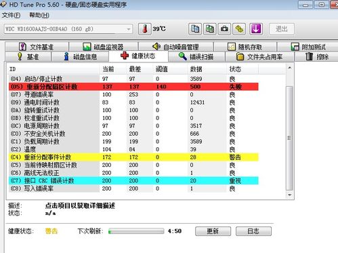The height and width of the screenshot is (253, 338).
Task: Click the thermometer temperature icon
Action: coord(144,29)
